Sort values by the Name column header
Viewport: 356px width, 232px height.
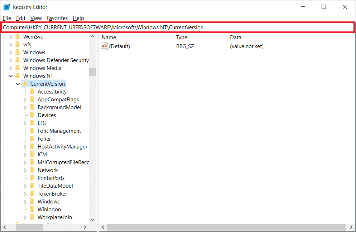pyautogui.click(x=109, y=37)
